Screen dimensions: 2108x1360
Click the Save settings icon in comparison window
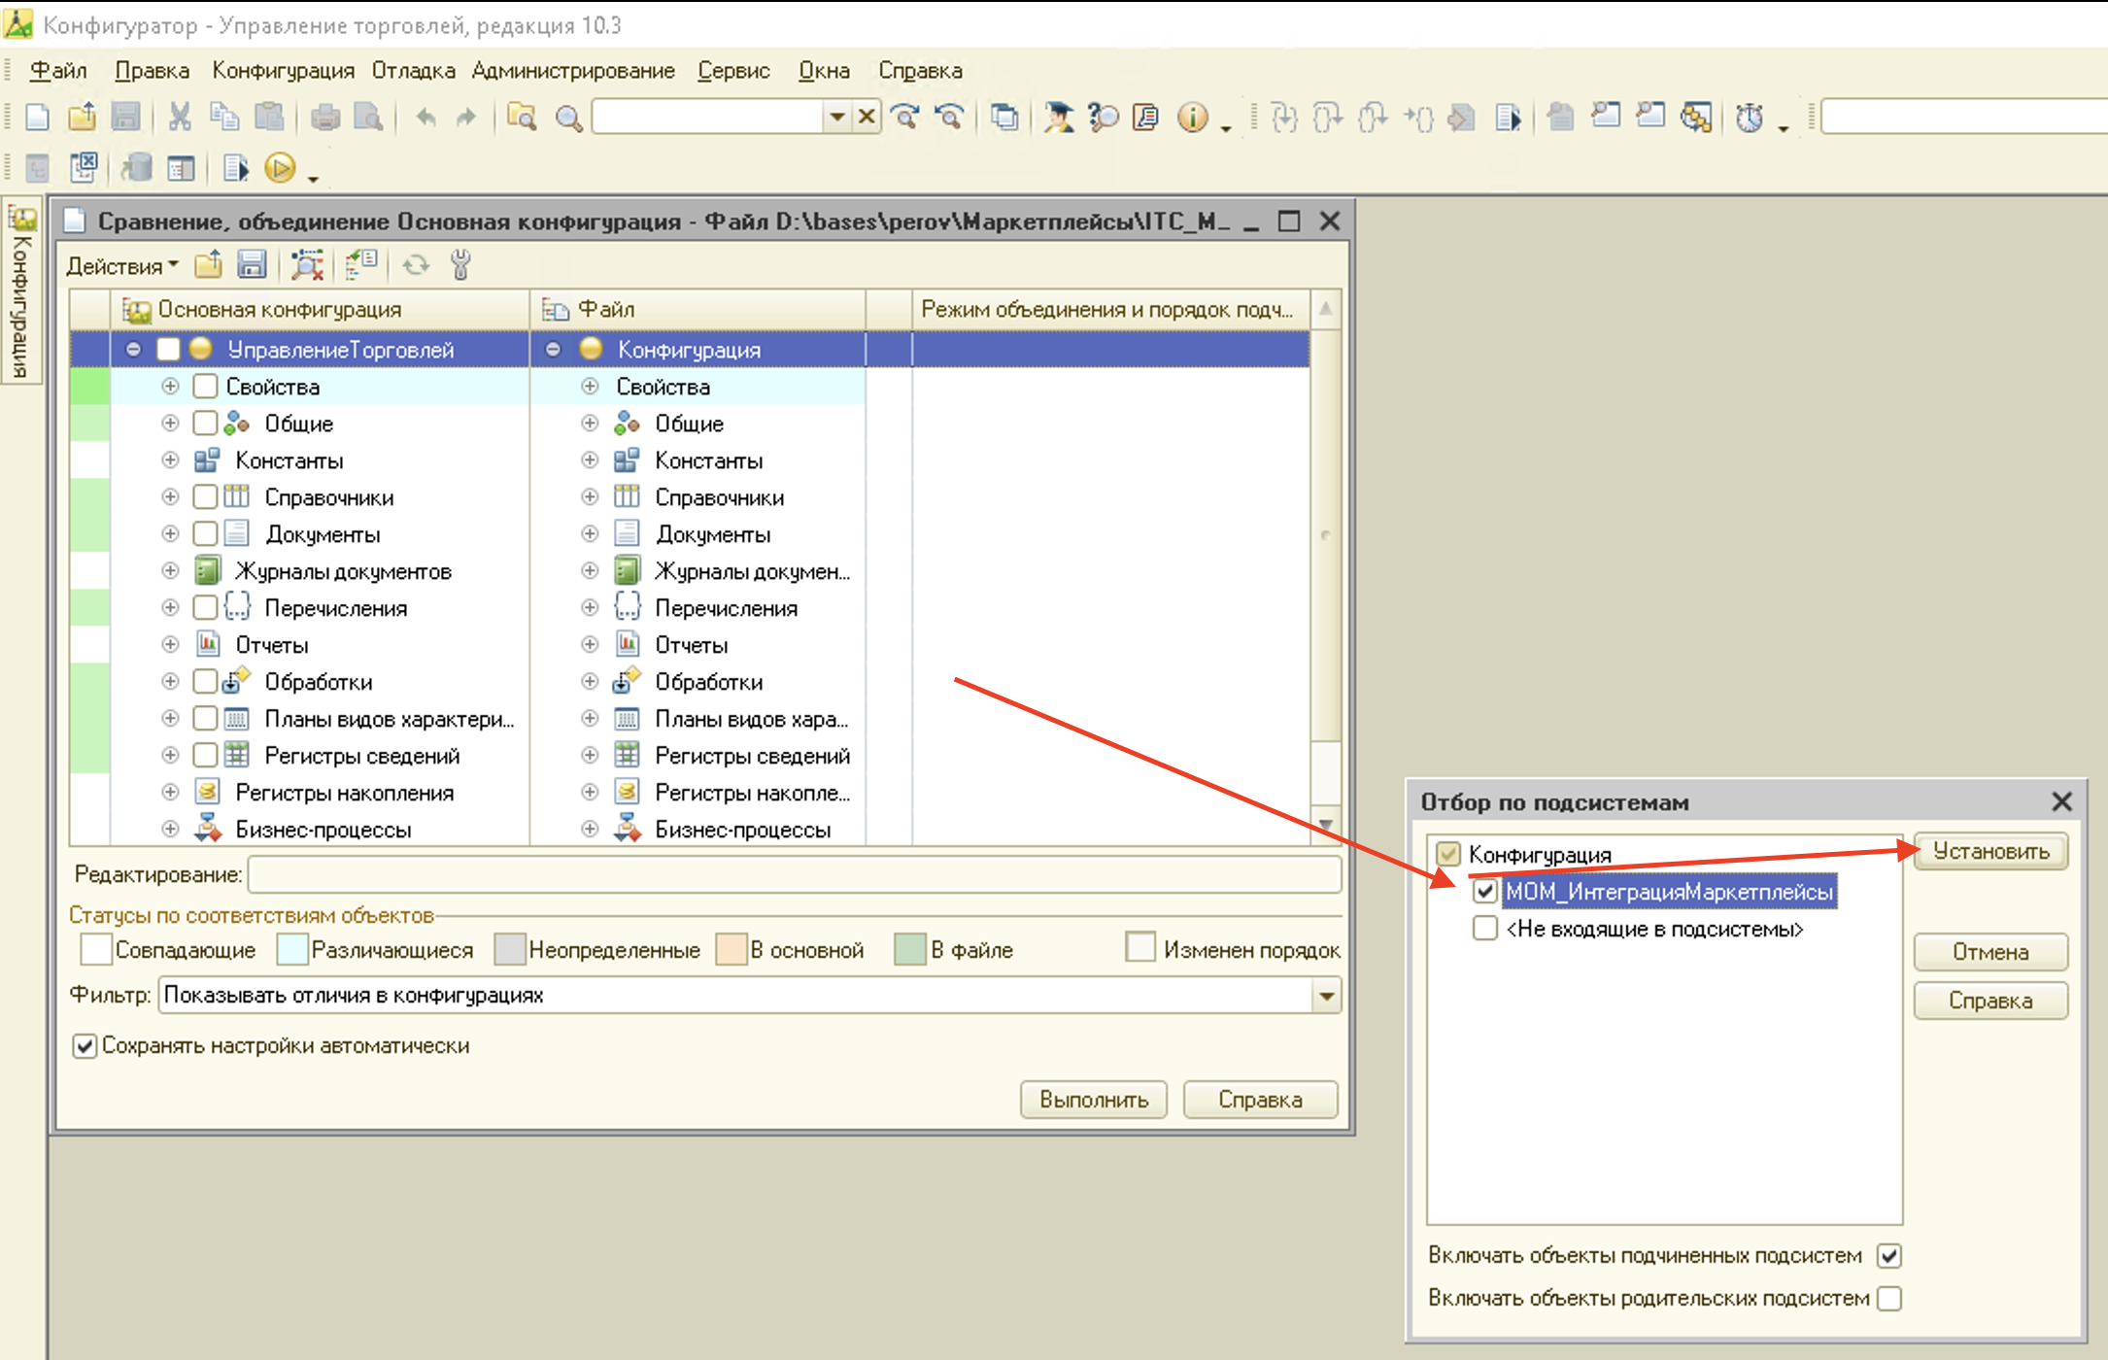point(253,264)
